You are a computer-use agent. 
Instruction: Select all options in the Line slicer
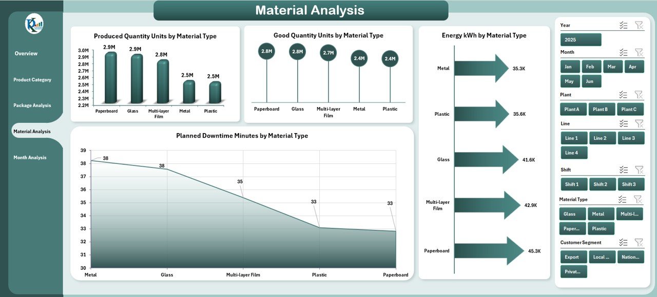(x=623, y=123)
